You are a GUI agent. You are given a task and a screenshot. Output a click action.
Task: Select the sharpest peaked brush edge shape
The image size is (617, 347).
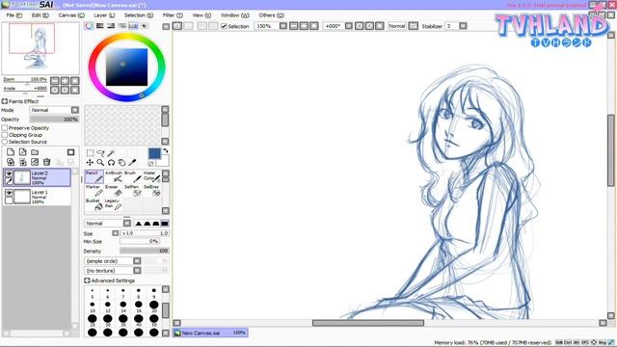(139, 224)
